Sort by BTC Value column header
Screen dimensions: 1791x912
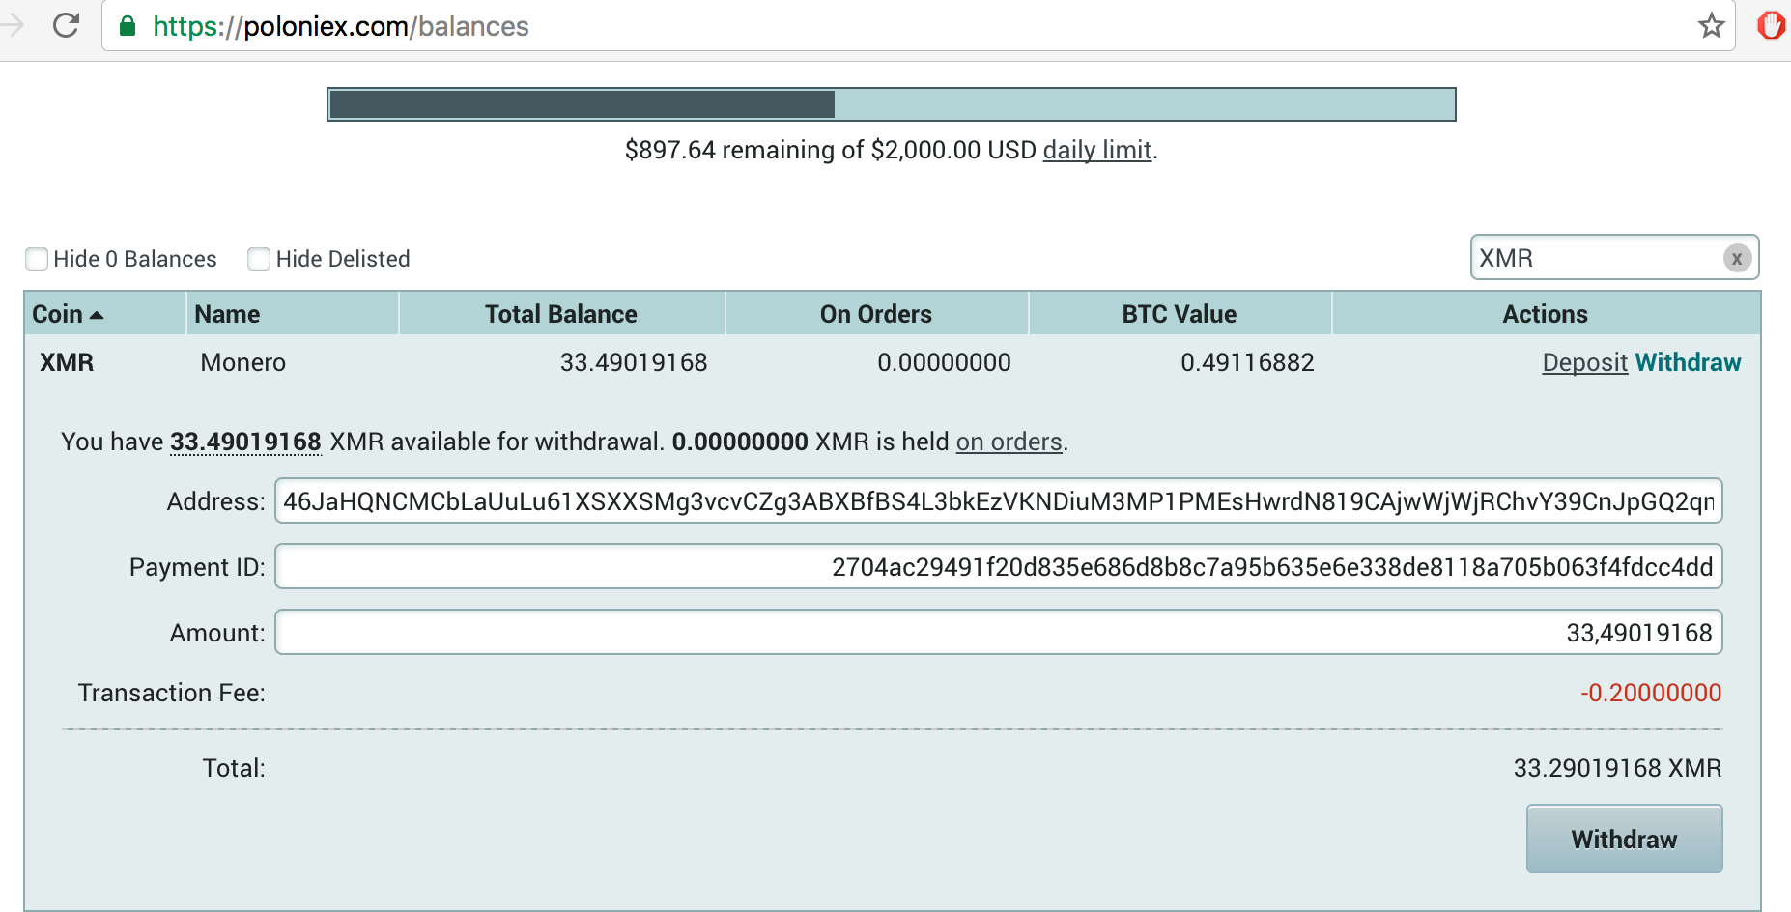(x=1180, y=314)
